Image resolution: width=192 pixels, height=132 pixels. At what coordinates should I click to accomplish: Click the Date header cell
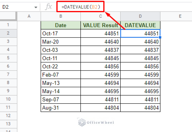[61, 25]
